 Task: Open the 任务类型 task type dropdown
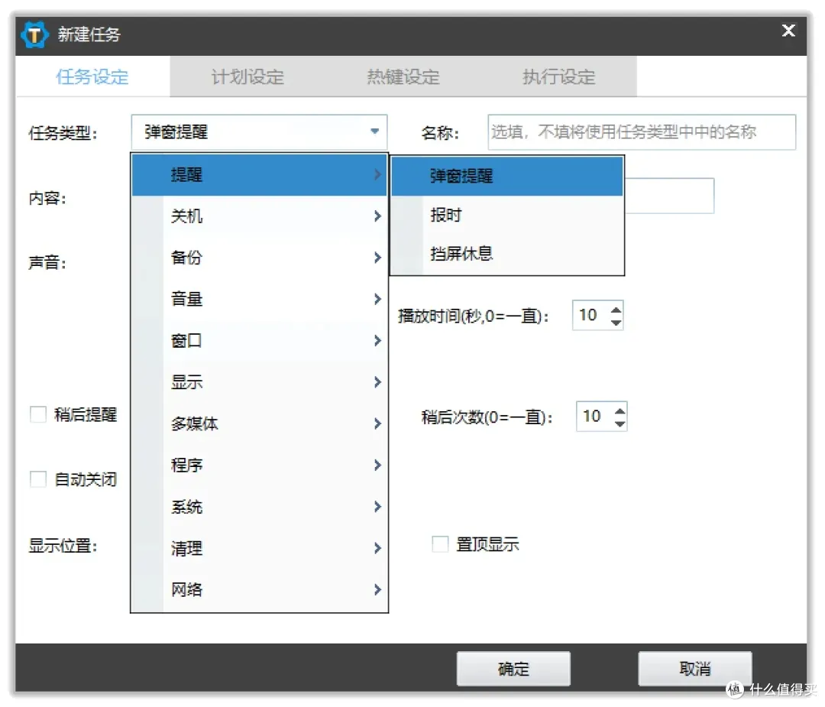pos(260,131)
